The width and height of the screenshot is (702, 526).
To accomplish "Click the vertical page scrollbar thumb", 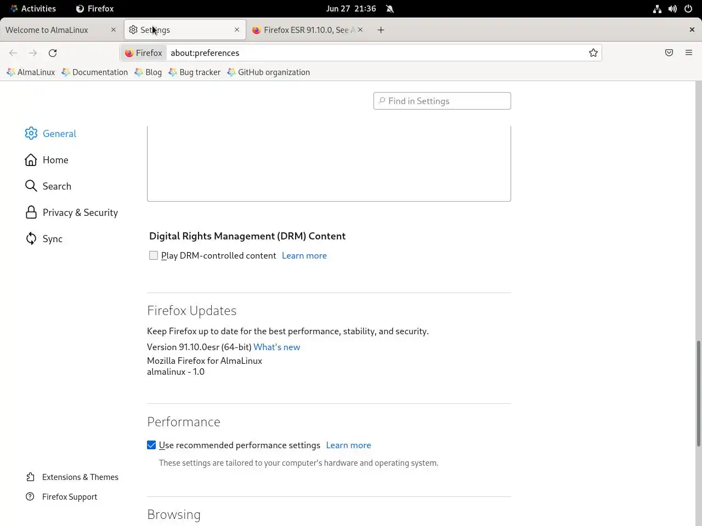I will coord(698,393).
